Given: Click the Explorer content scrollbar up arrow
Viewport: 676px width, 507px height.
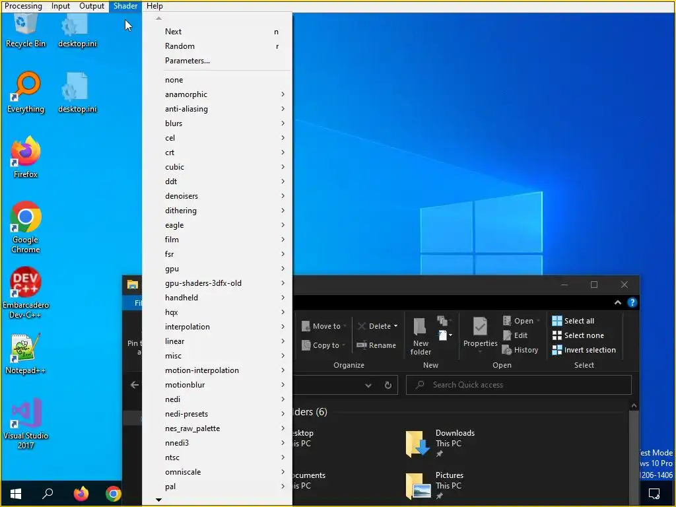Looking at the screenshot, I should (x=634, y=406).
